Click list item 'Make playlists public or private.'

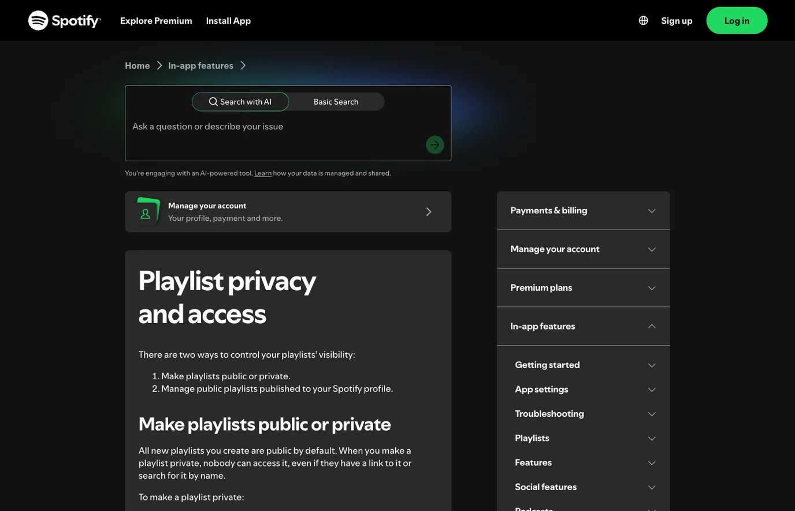[x=226, y=376]
